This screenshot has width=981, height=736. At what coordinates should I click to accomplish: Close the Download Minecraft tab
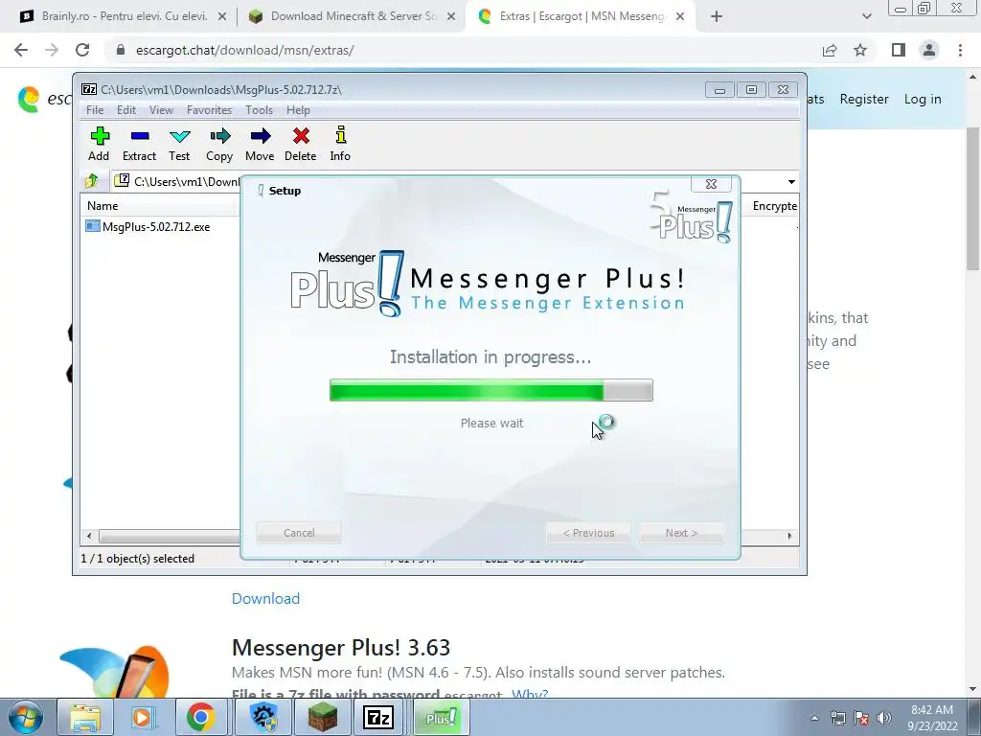(x=451, y=17)
